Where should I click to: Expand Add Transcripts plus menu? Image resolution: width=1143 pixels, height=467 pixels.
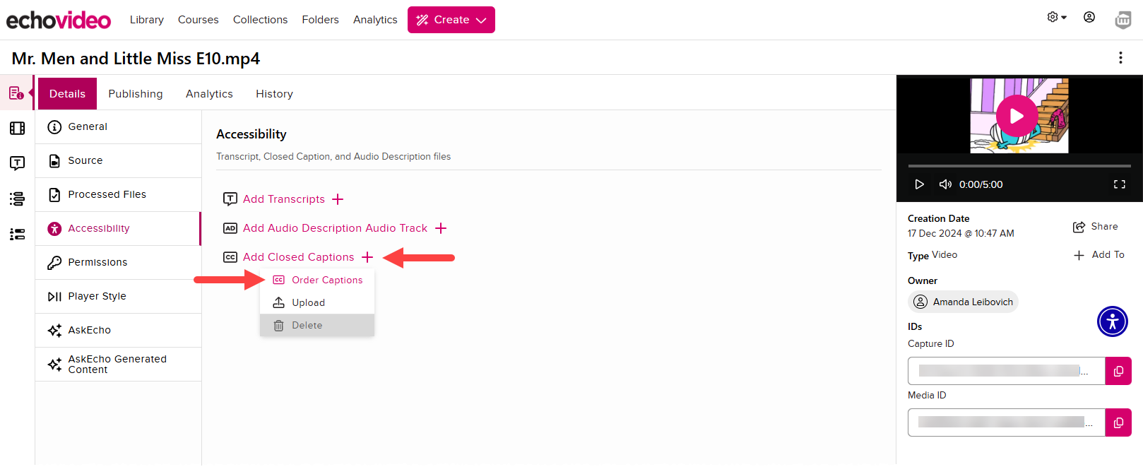[x=338, y=199]
